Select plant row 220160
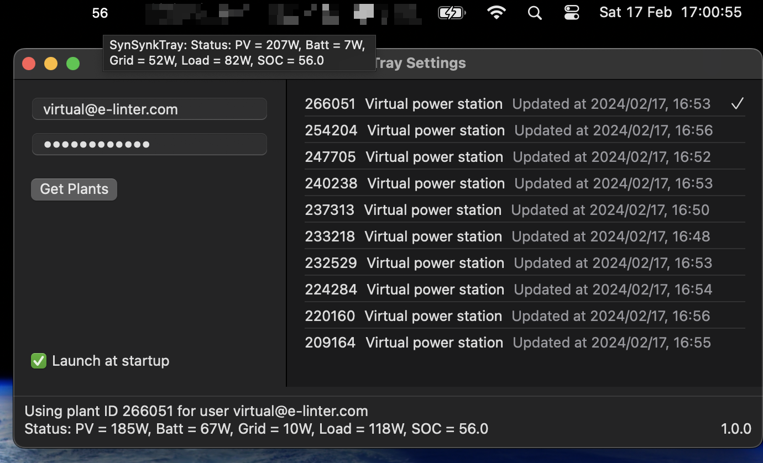The image size is (763, 463). click(x=525, y=316)
